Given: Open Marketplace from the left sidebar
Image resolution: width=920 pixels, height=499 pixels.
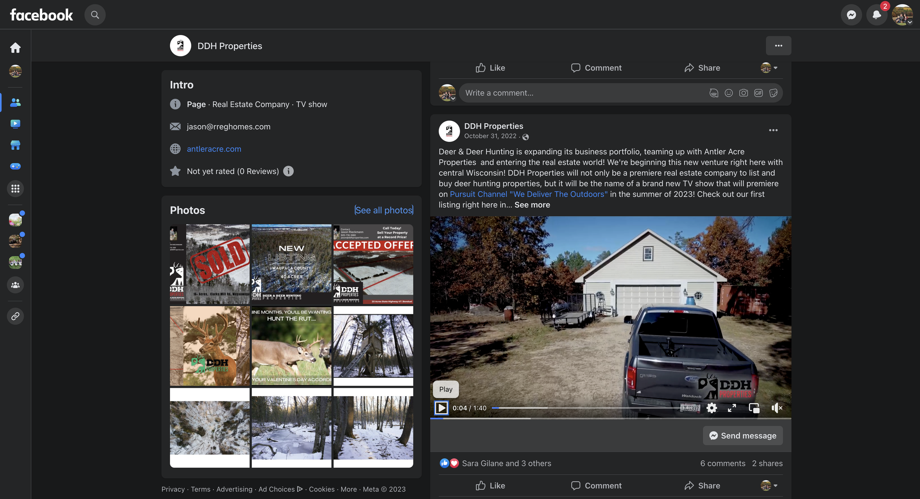Looking at the screenshot, I should [x=15, y=145].
